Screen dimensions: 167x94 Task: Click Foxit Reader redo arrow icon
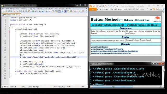[x=111, y=6]
